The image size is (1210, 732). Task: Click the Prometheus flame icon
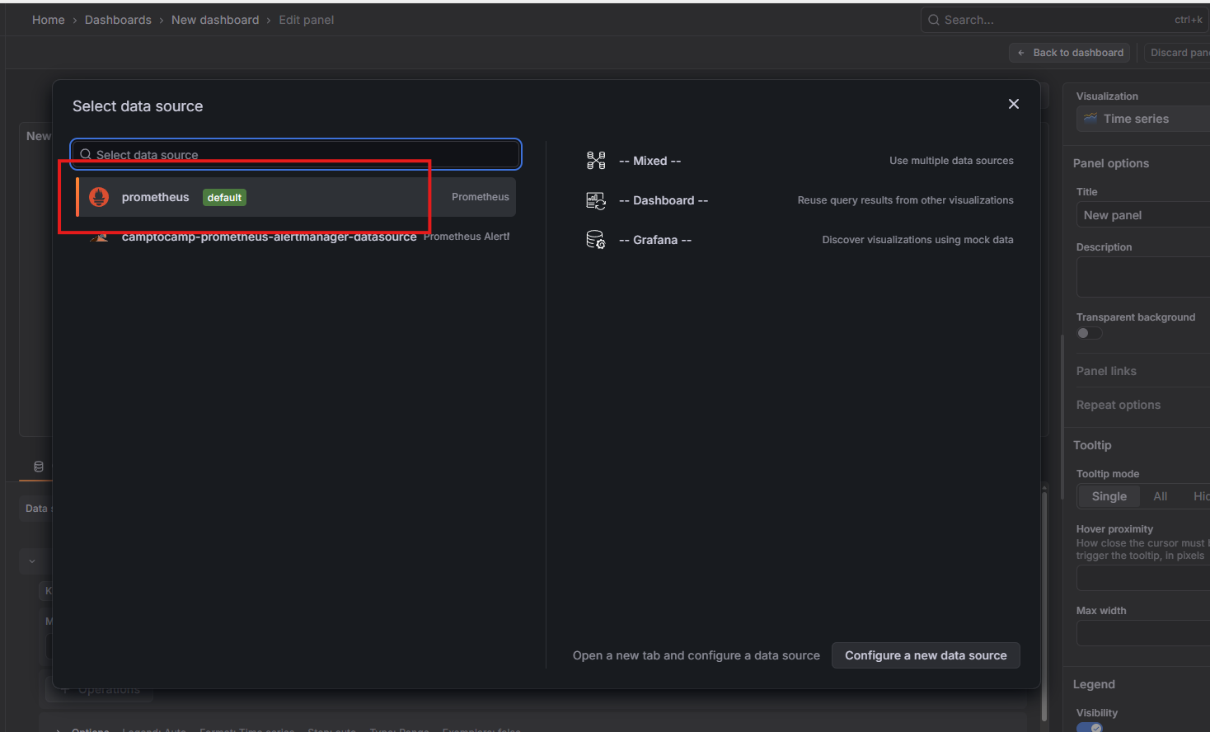coord(99,197)
